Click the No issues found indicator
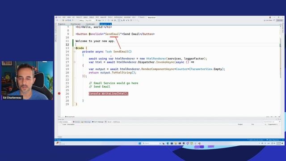This screenshot has width=286, height=161. click(70, 117)
